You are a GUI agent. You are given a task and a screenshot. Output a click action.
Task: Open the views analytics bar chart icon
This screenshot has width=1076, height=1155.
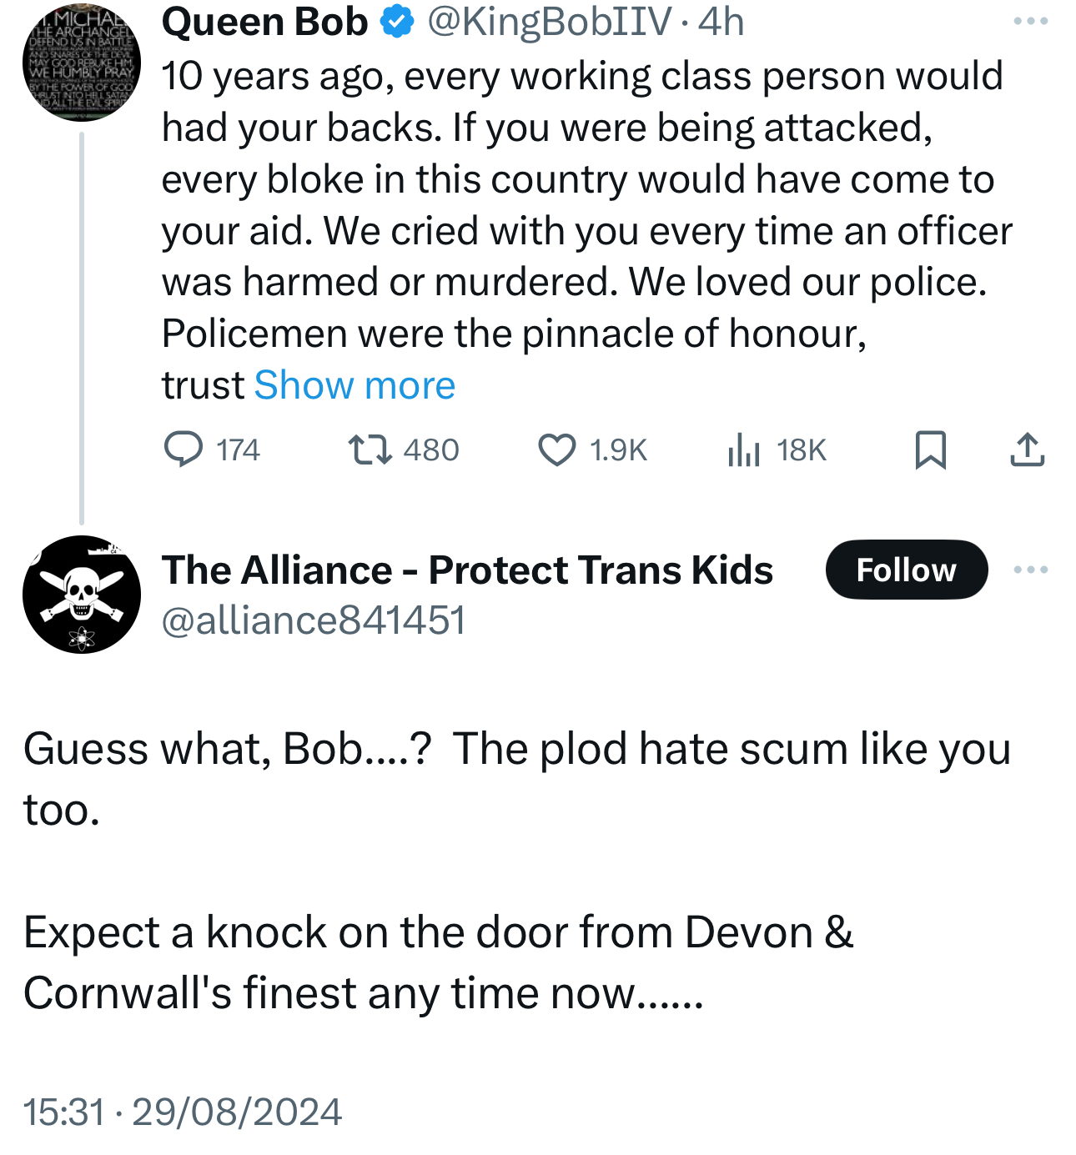click(743, 449)
